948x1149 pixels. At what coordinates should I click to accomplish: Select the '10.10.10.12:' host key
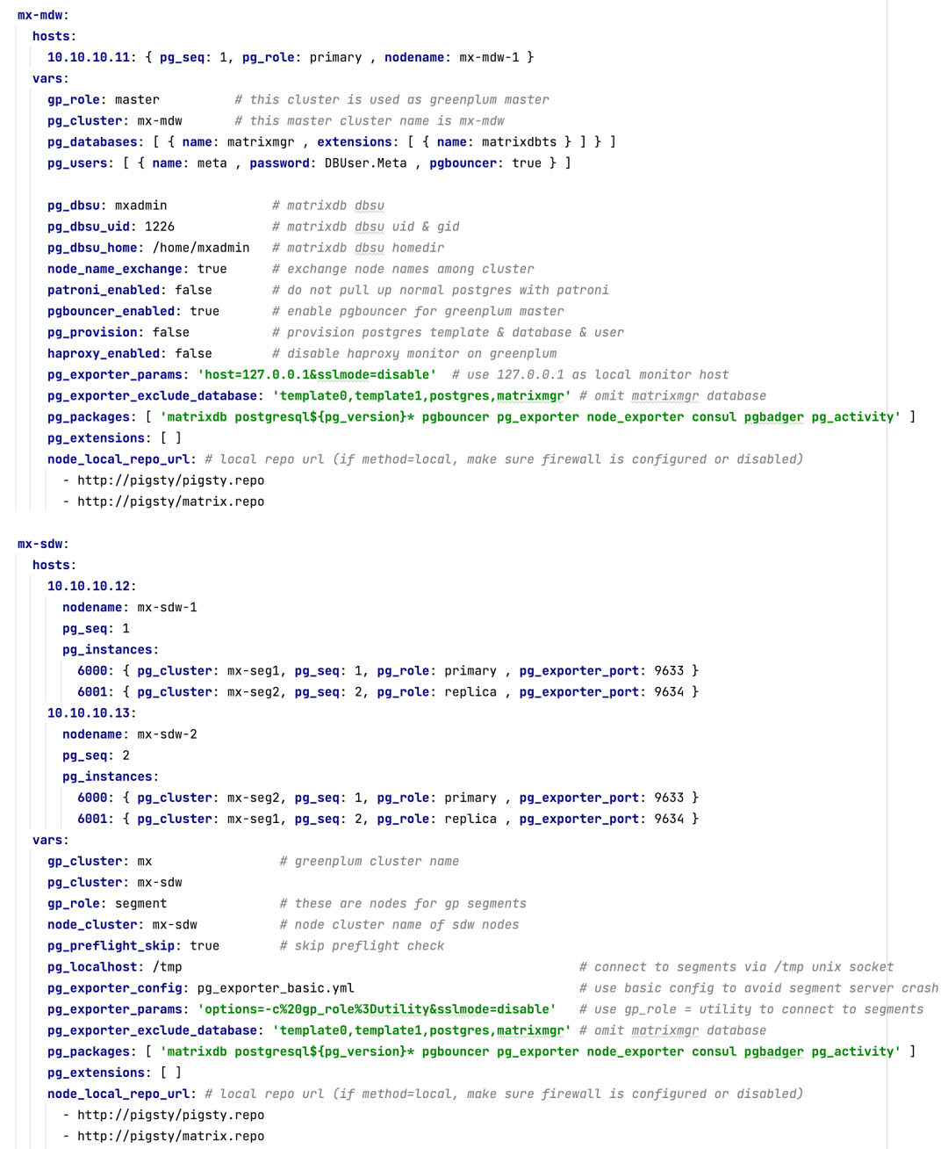pos(92,586)
